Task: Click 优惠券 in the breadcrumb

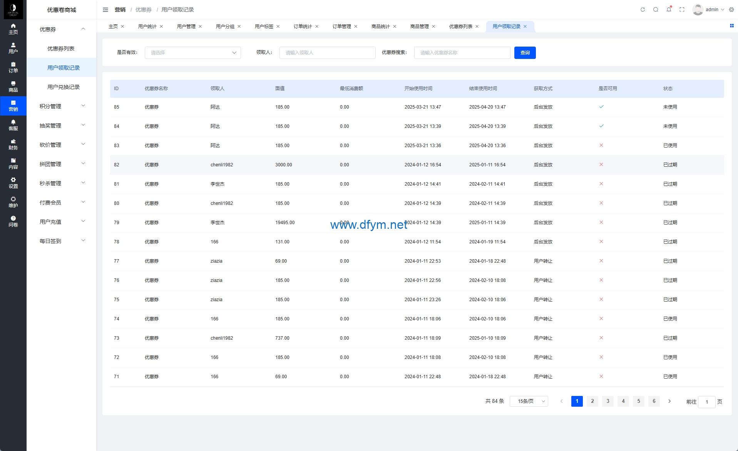Action: click(x=144, y=10)
